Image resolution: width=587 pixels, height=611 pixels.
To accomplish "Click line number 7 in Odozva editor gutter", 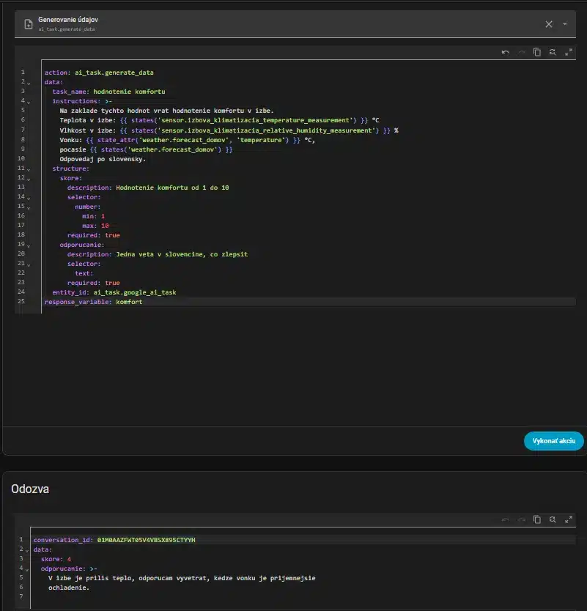I will [x=21, y=596].
